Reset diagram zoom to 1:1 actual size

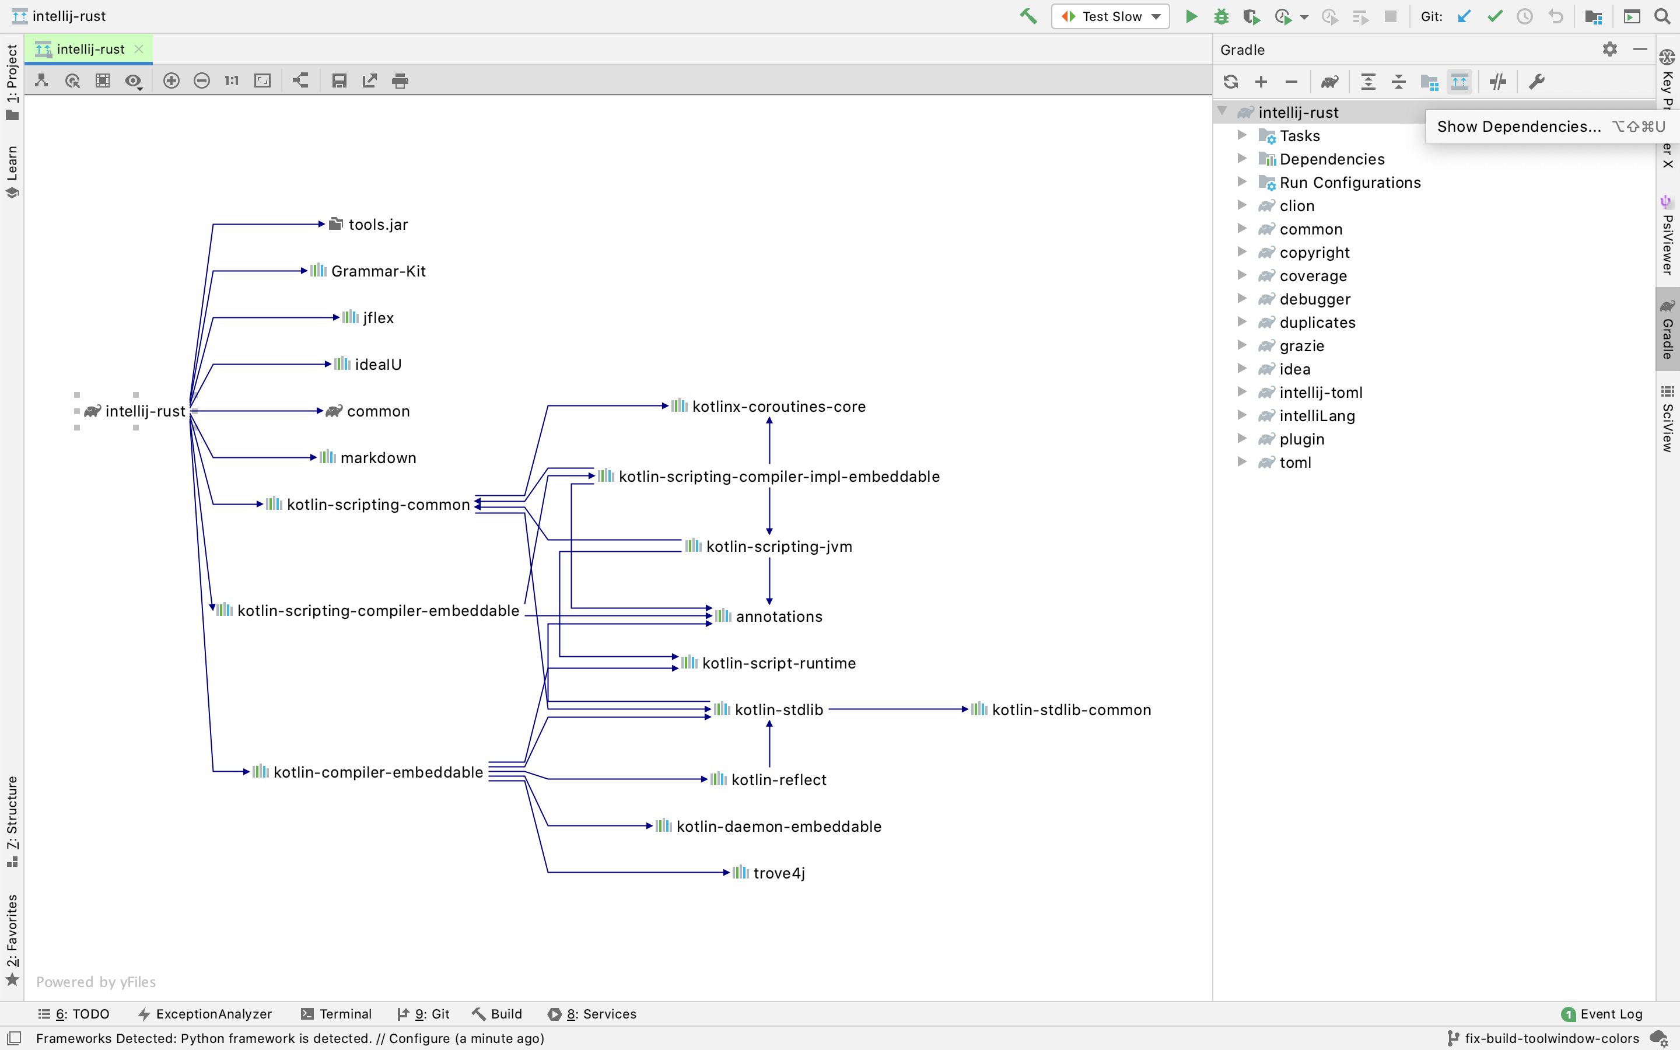point(230,80)
